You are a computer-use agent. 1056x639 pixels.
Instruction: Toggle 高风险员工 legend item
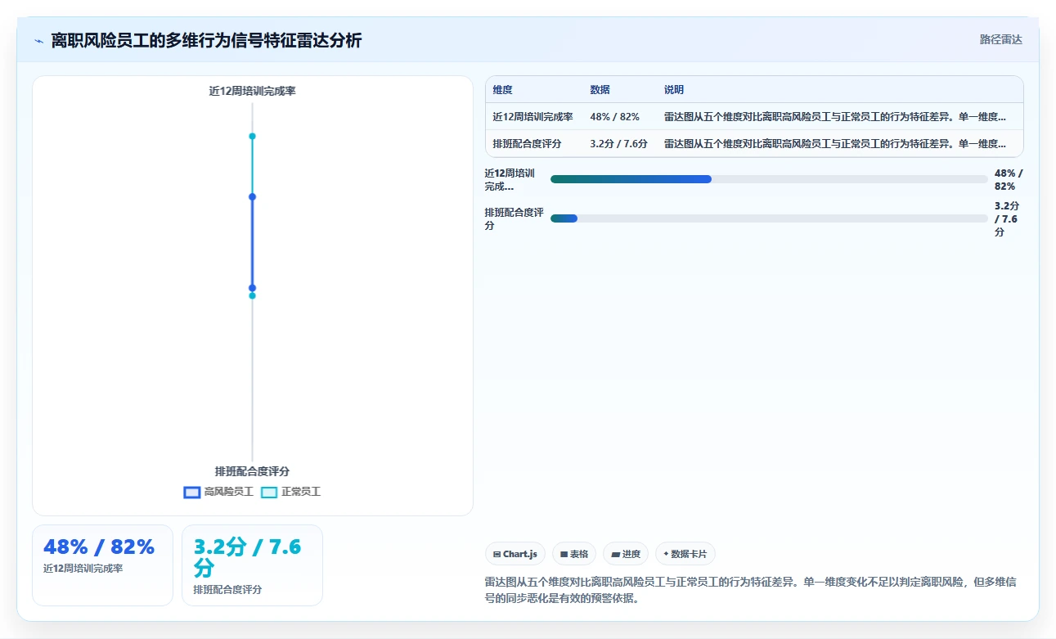tap(218, 493)
